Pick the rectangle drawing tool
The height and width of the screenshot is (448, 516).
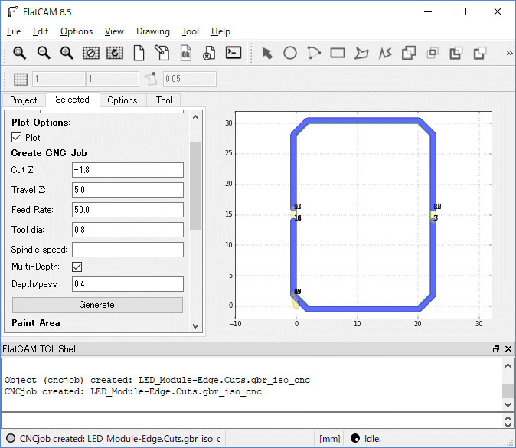coord(338,53)
